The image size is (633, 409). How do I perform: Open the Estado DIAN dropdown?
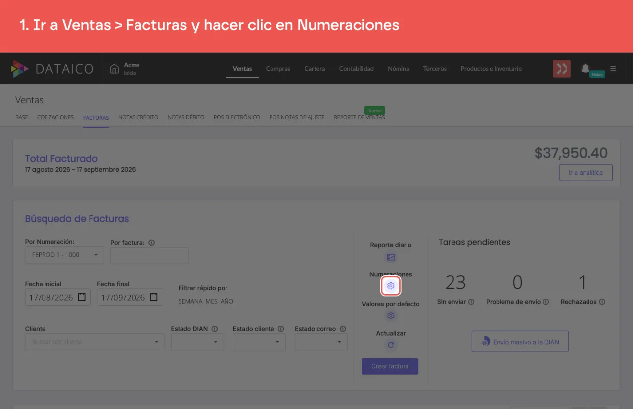pos(197,342)
